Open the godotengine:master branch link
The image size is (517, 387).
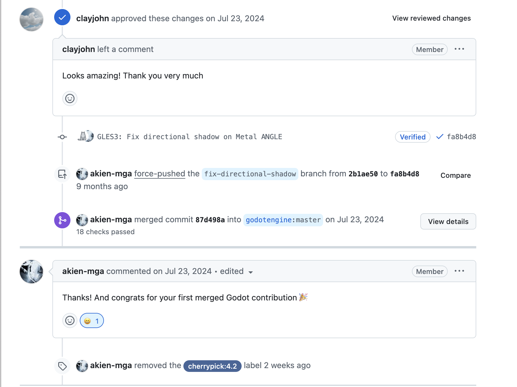click(x=283, y=220)
